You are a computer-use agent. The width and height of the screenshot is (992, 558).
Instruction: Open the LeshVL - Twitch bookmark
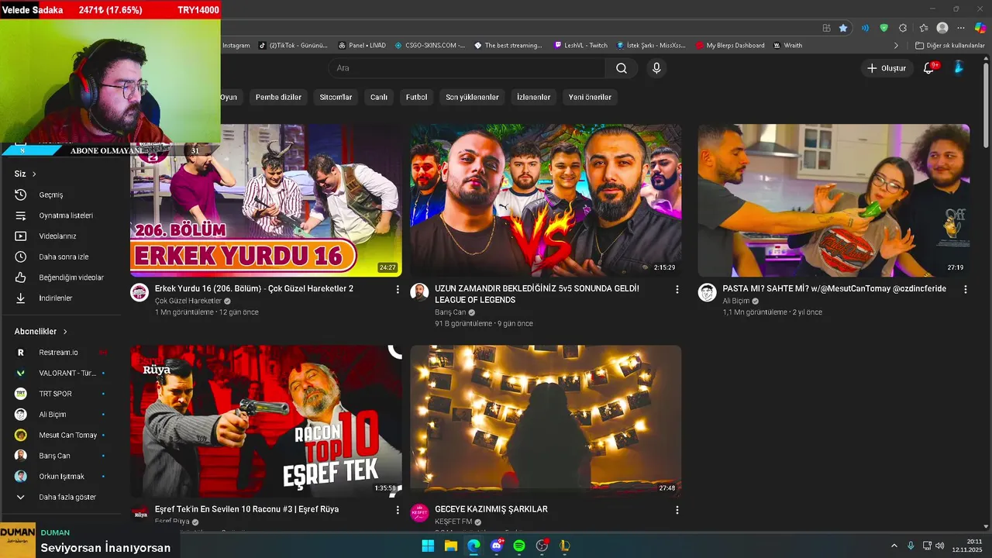tap(580, 46)
